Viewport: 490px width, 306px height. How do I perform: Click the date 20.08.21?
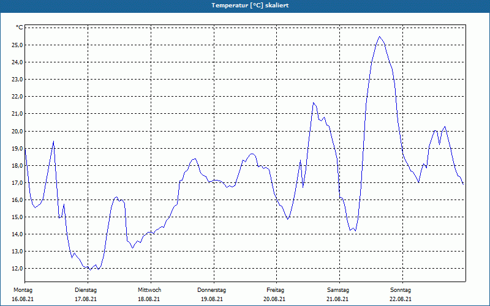pyautogui.click(x=274, y=299)
